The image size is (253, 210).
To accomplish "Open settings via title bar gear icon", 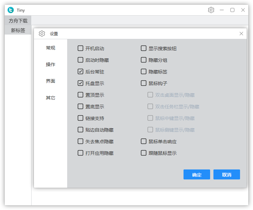I will [211, 10].
